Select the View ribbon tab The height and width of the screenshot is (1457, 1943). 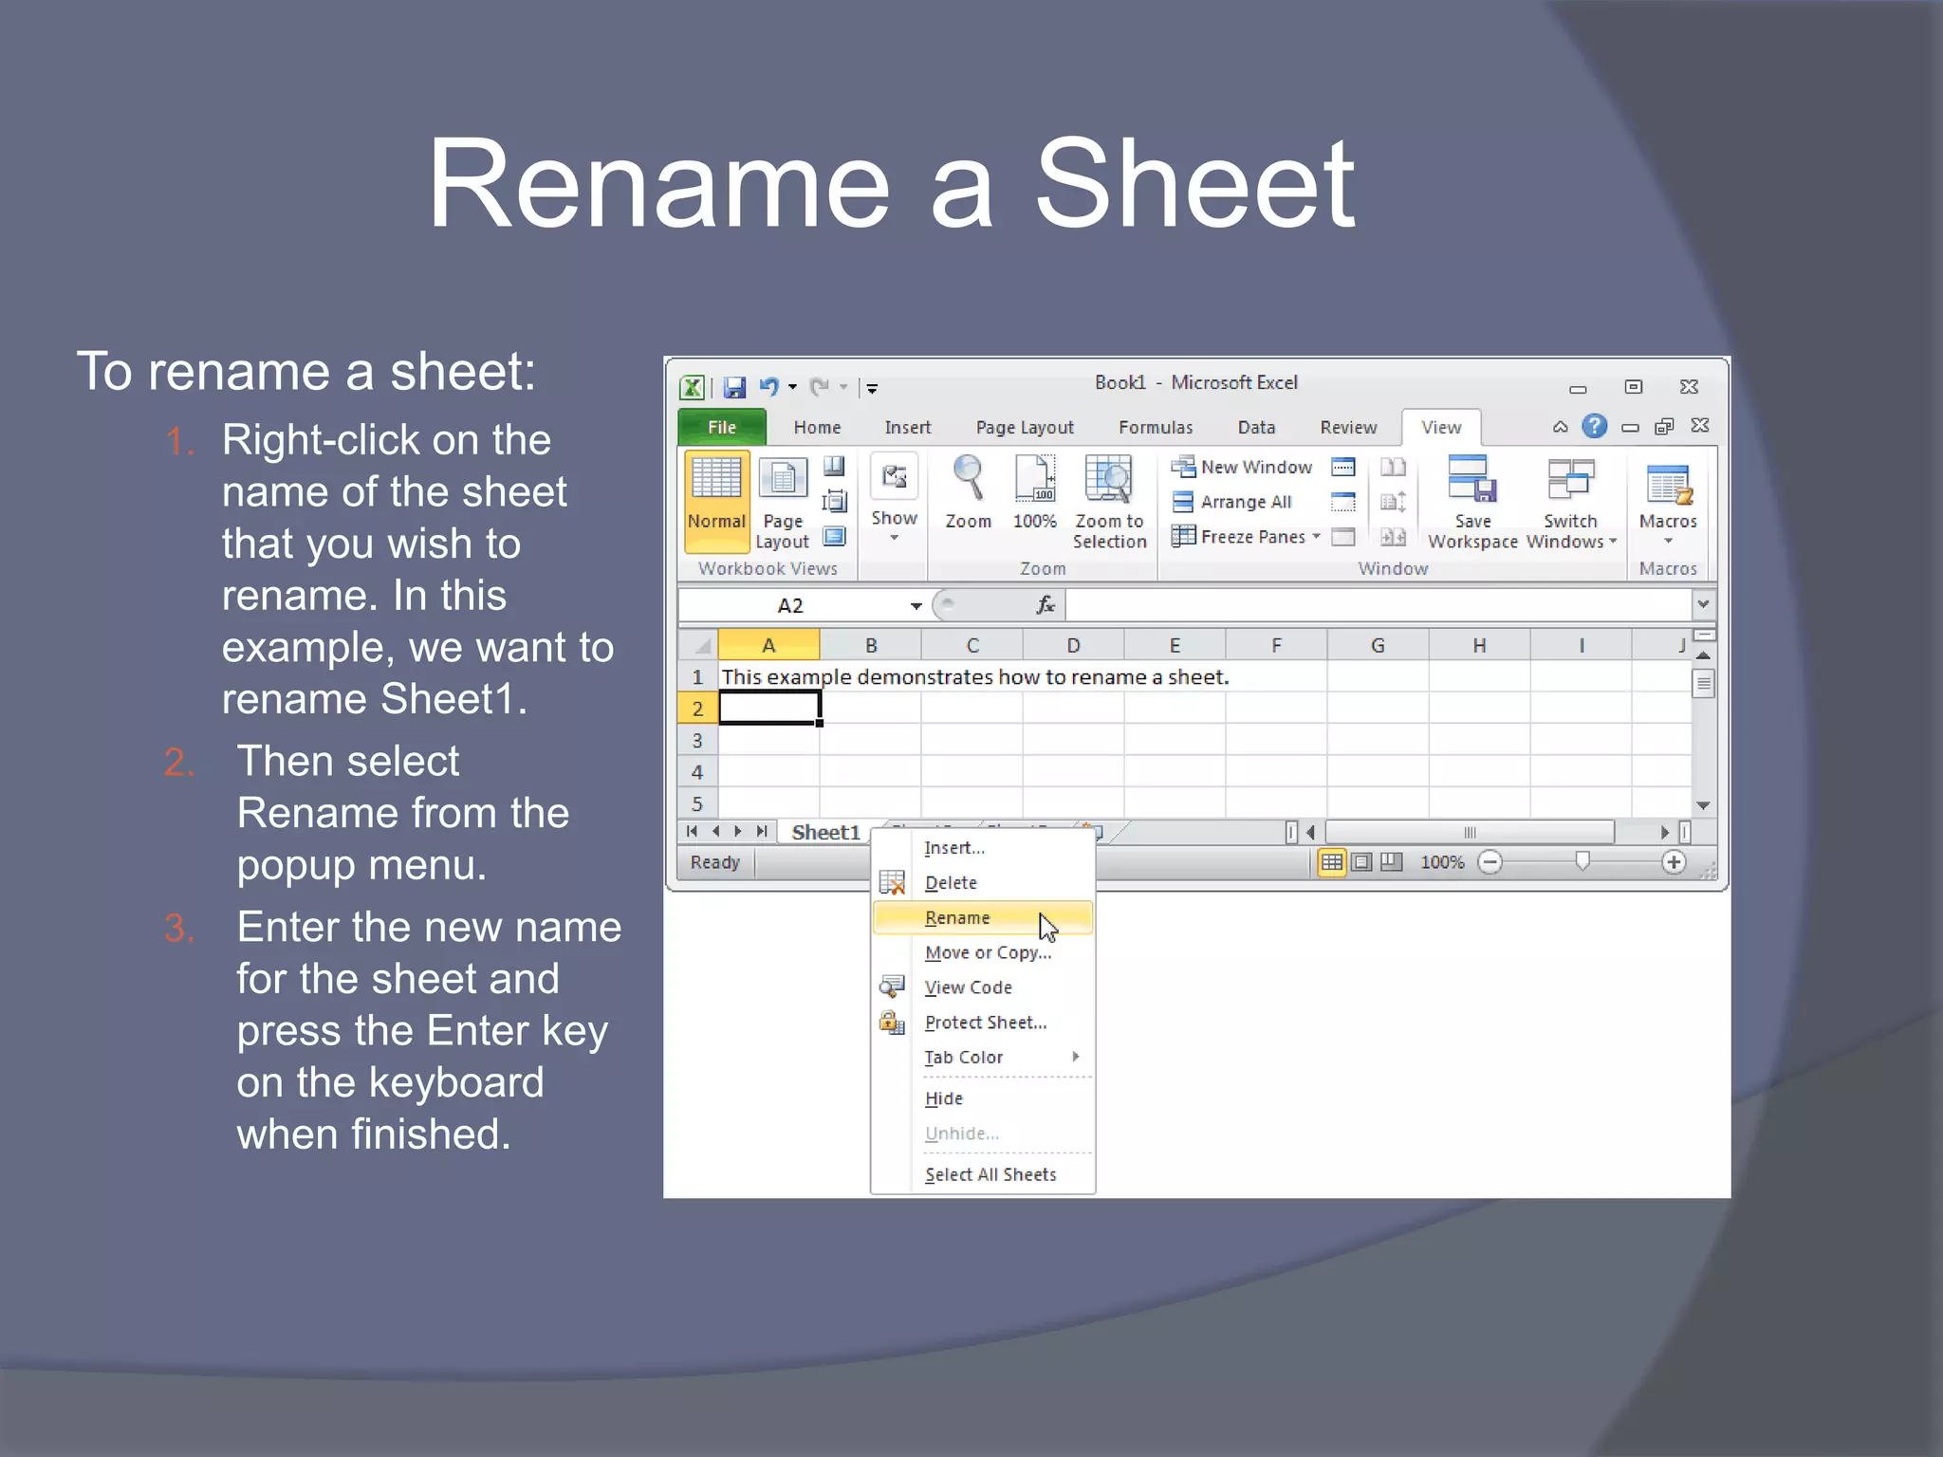tap(1441, 428)
